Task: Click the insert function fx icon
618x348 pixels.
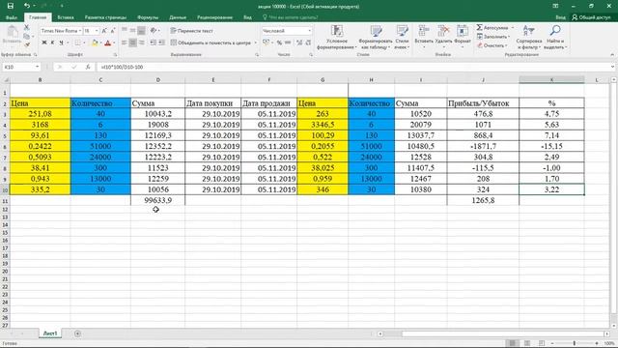Action: 88,67
